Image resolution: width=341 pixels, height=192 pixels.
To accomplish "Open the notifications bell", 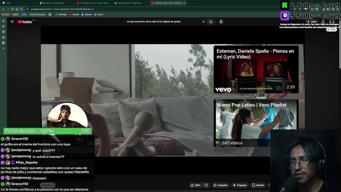I will (323, 22).
